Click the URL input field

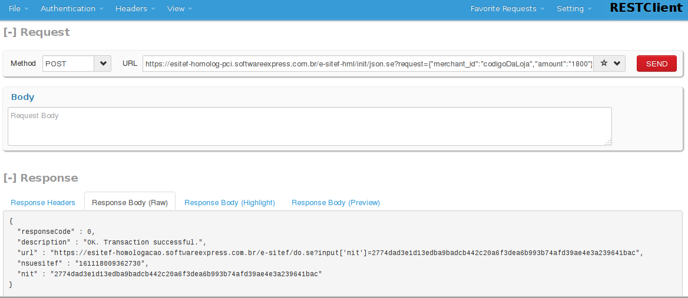coord(368,63)
